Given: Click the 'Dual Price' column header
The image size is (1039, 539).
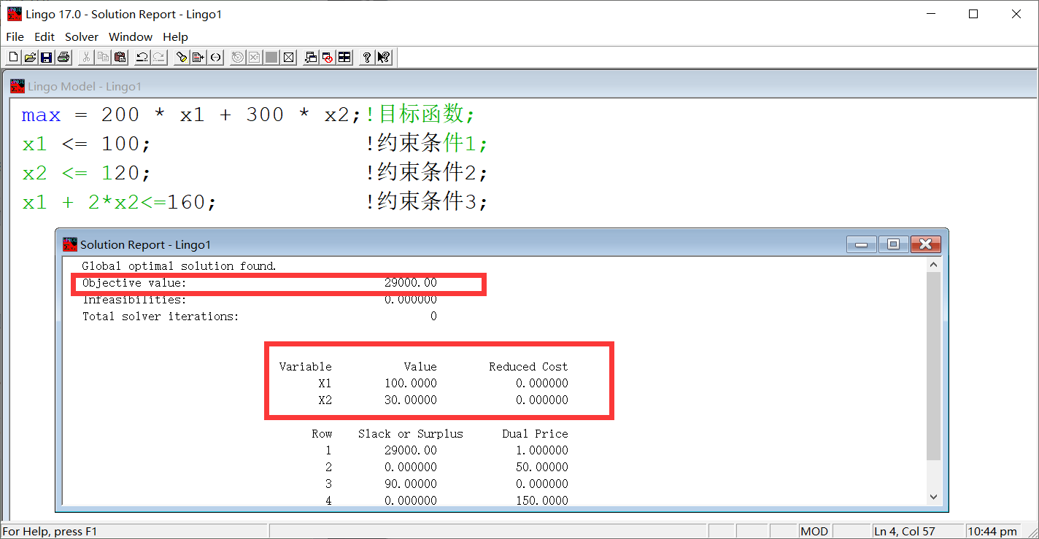Looking at the screenshot, I should [535, 433].
